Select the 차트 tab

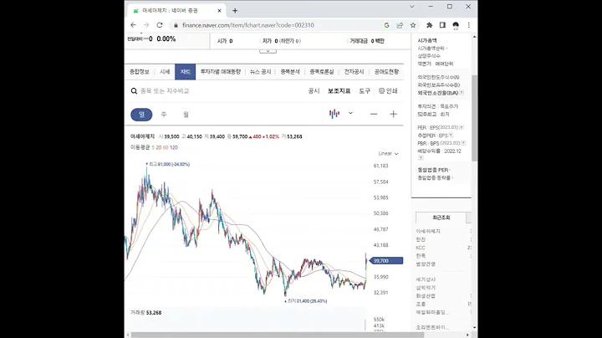[185, 72]
